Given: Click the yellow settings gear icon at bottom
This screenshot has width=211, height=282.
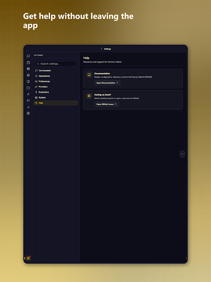Looking at the screenshot, I should [x=28, y=258].
